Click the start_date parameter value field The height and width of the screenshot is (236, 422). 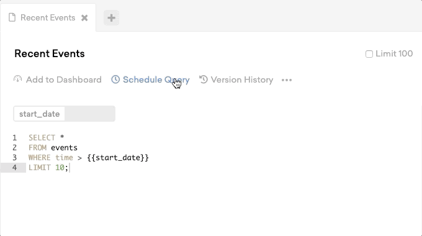click(x=89, y=114)
